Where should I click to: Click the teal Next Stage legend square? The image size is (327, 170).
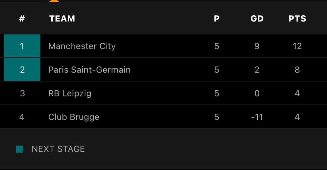[x=20, y=149]
